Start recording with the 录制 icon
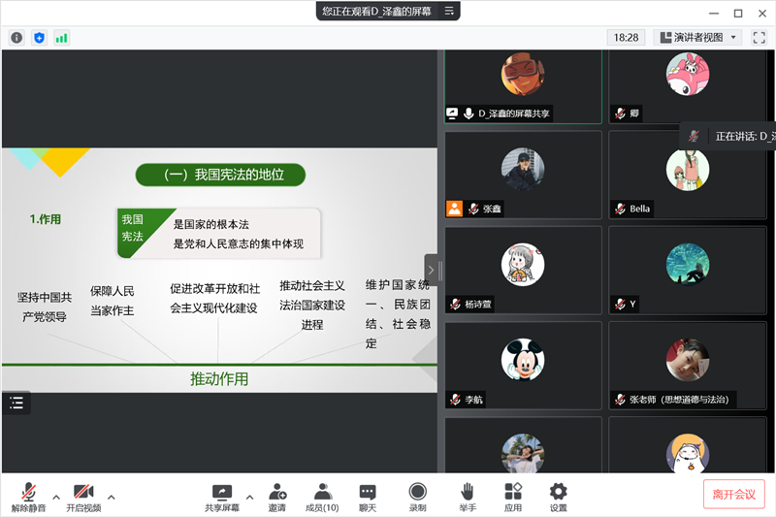The image size is (776, 517). point(417,497)
